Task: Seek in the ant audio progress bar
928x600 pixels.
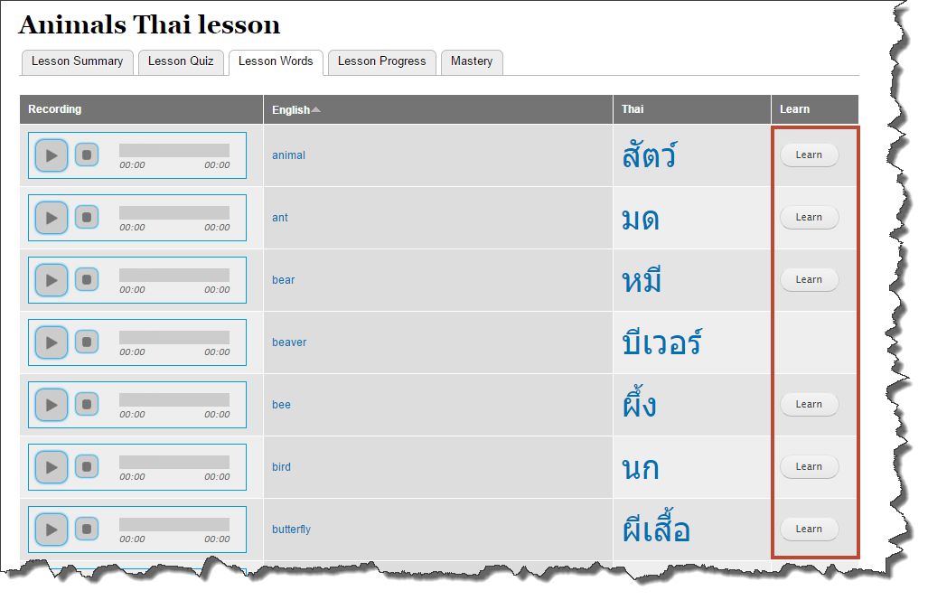Action: point(174,212)
